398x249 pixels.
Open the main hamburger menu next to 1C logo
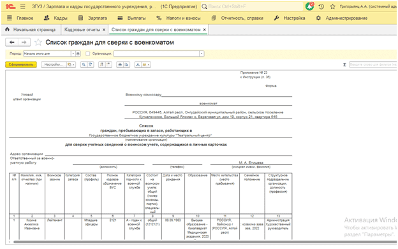pos(22,6)
